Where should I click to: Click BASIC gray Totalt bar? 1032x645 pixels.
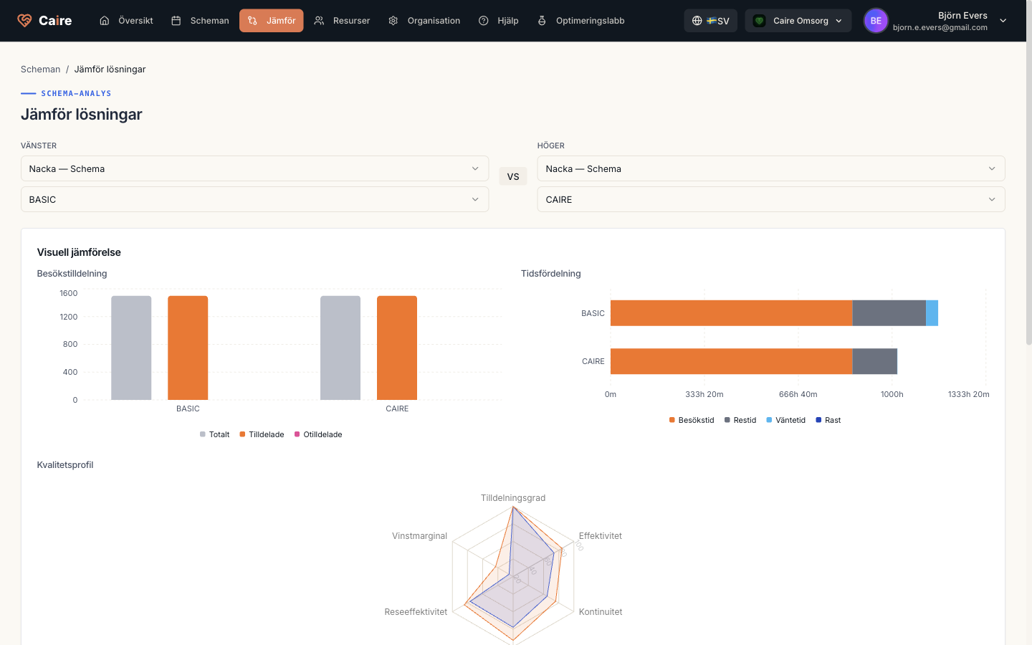[131, 348]
